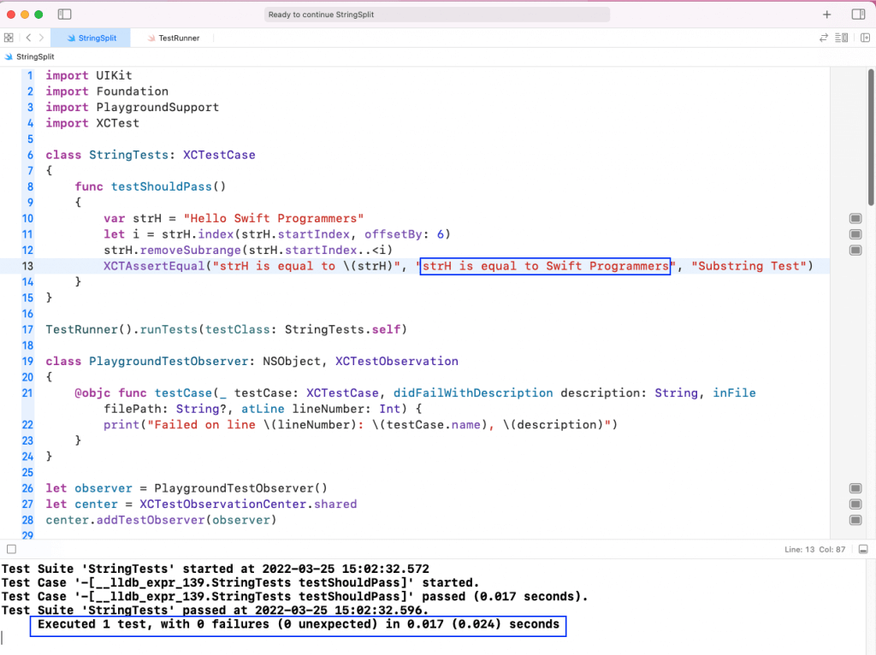This screenshot has height=655, width=876.
Task: Toggle the debug area with bottom-left square
Action: [10, 549]
